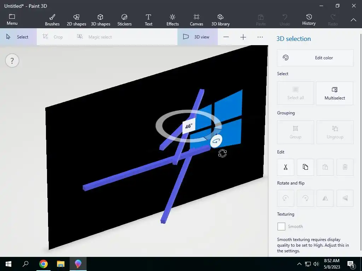Open the 2D shapes tab
Image resolution: width=362 pixels, height=271 pixels.
[76, 20]
